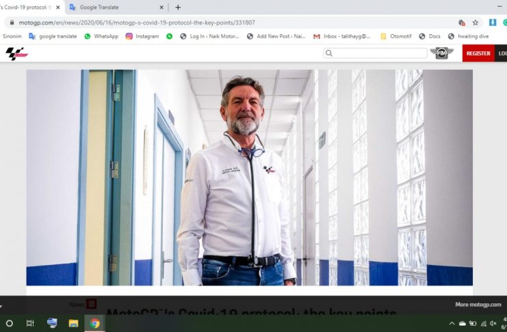This screenshot has height=332, width=507.
Task: Open Task View in the taskbar
Action: click(x=30, y=323)
